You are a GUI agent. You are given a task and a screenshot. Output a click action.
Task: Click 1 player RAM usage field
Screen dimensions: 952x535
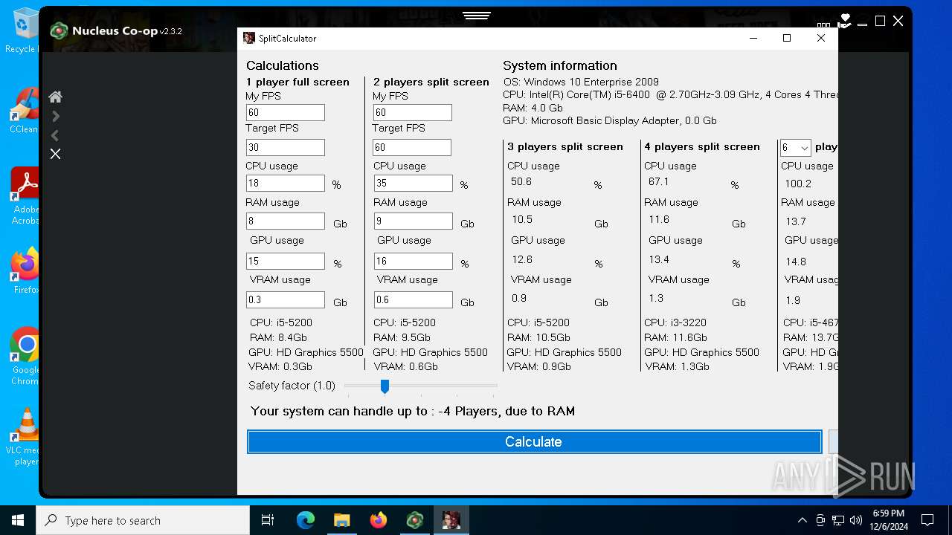click(286, 221)
